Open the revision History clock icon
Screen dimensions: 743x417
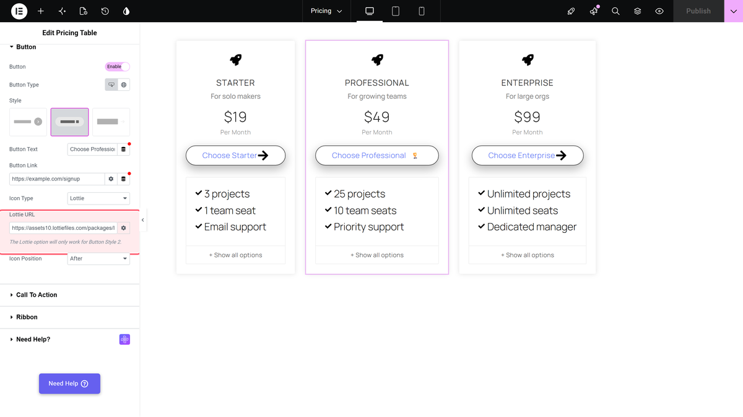[105, 11]
